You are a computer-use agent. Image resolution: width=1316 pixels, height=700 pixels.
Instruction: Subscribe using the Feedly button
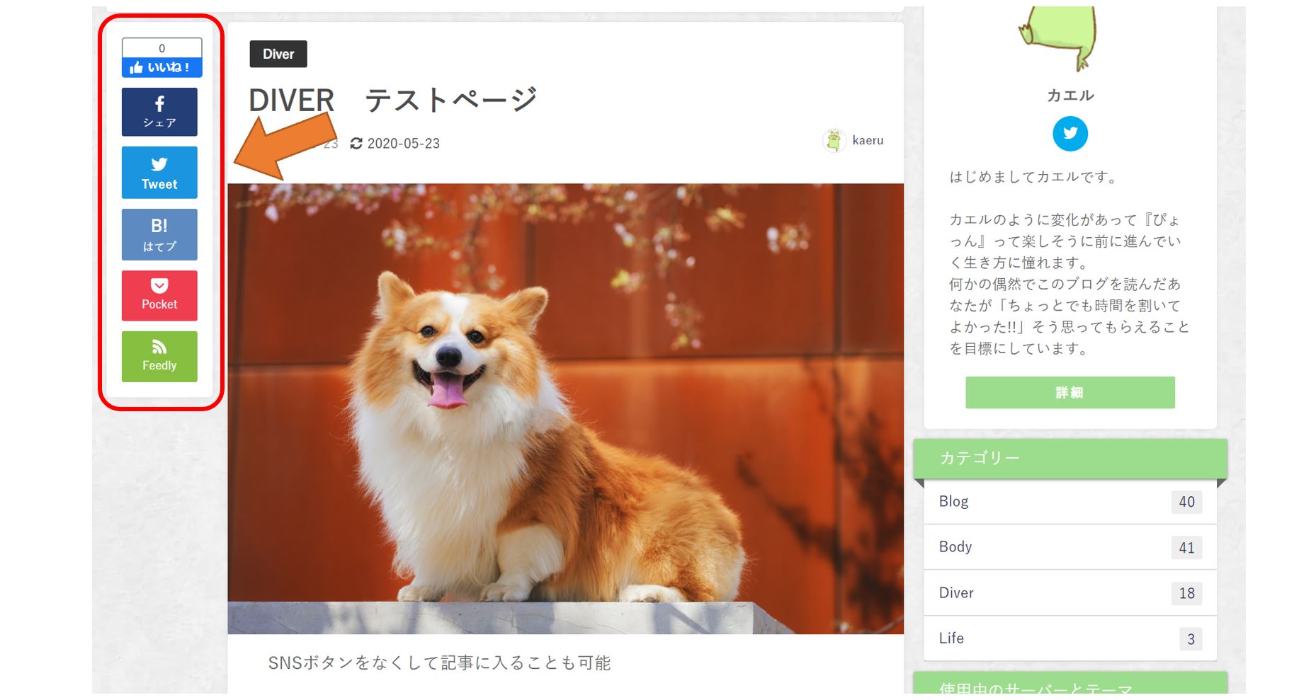point(159,357)
